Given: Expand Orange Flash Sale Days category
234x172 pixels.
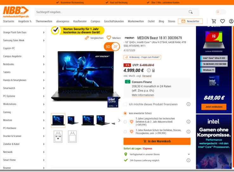Looking at the screenshot, I should click(x=43, y=32).
